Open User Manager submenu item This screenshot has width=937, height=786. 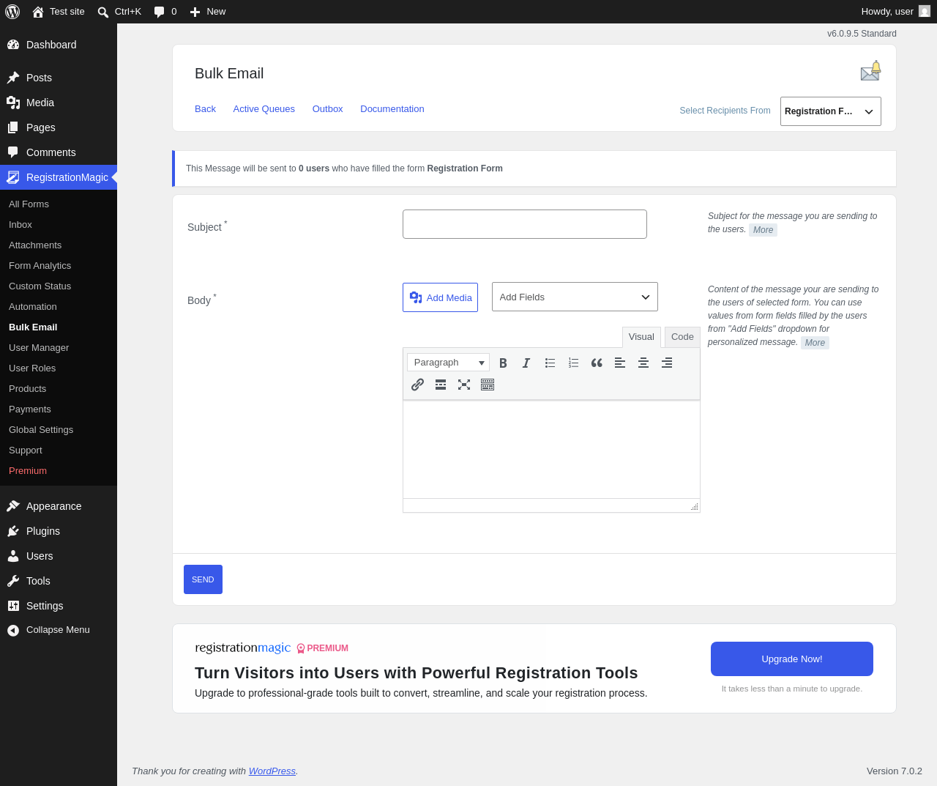[x=59, y=348]
